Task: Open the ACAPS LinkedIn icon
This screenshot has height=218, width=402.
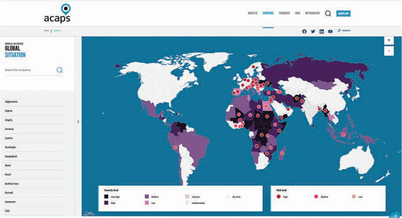Action: (x=321, y=31)
